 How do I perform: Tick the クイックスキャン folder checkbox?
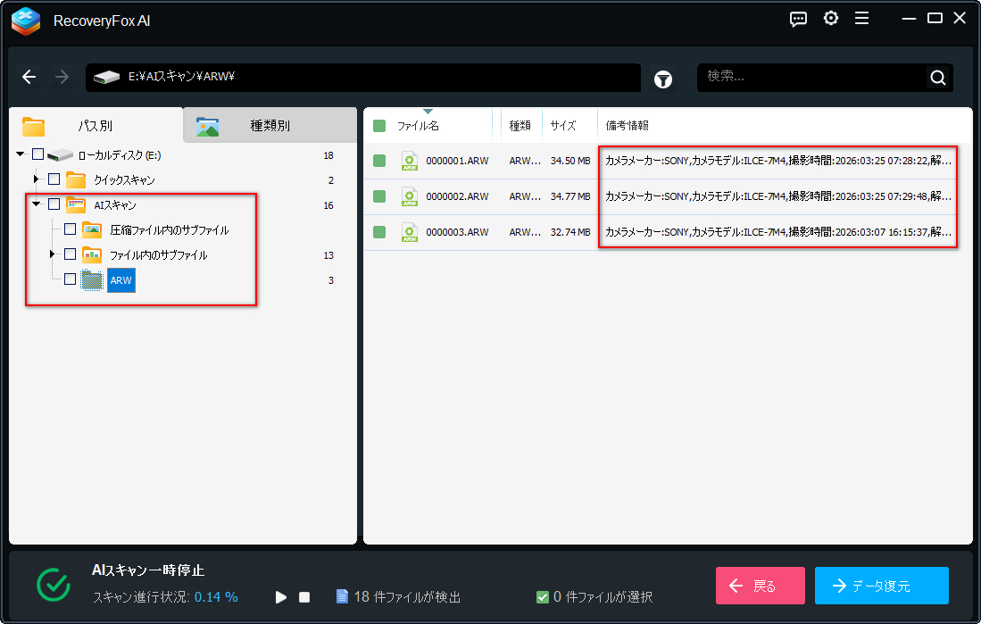54,179
